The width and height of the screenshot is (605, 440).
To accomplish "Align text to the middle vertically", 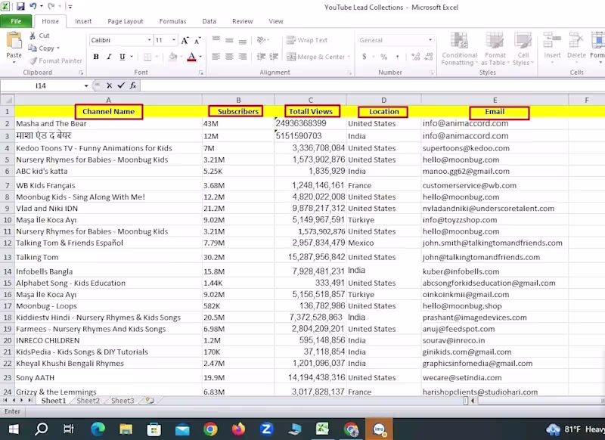I will 229,40.
